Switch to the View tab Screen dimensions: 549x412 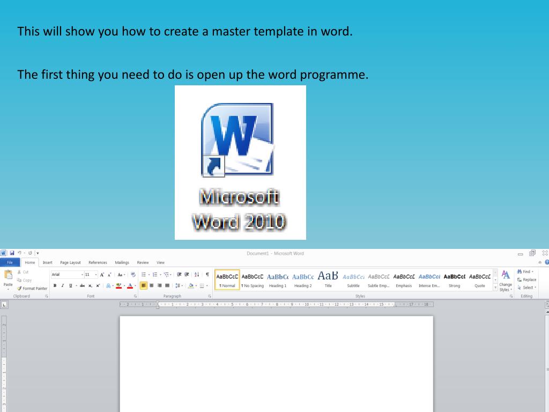(160, 262)
